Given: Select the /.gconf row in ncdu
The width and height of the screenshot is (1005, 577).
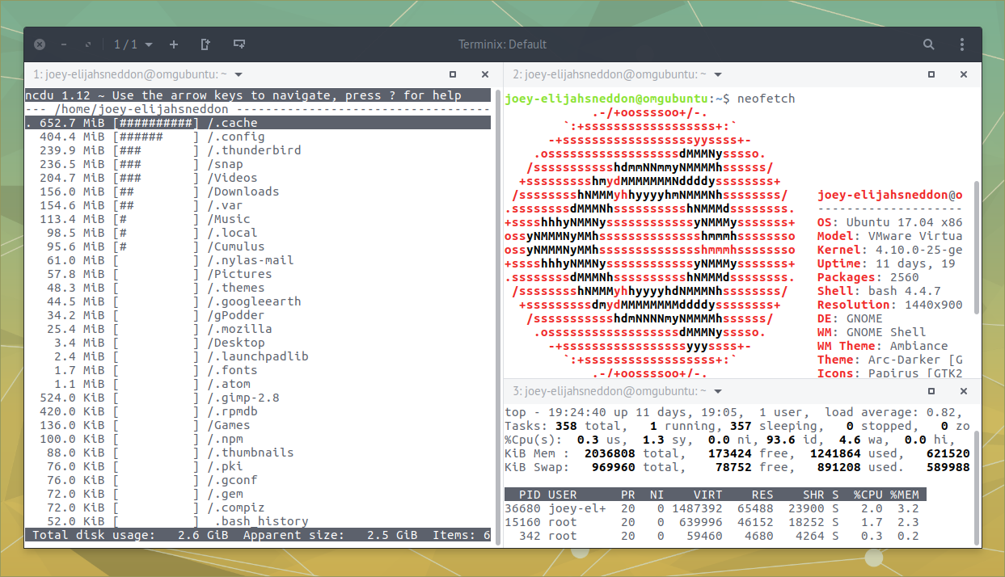Looking at the screenshot, I should (258, 480).
